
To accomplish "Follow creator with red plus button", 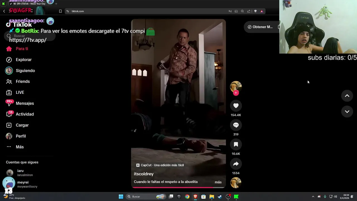I will click(x=236, y=93).
